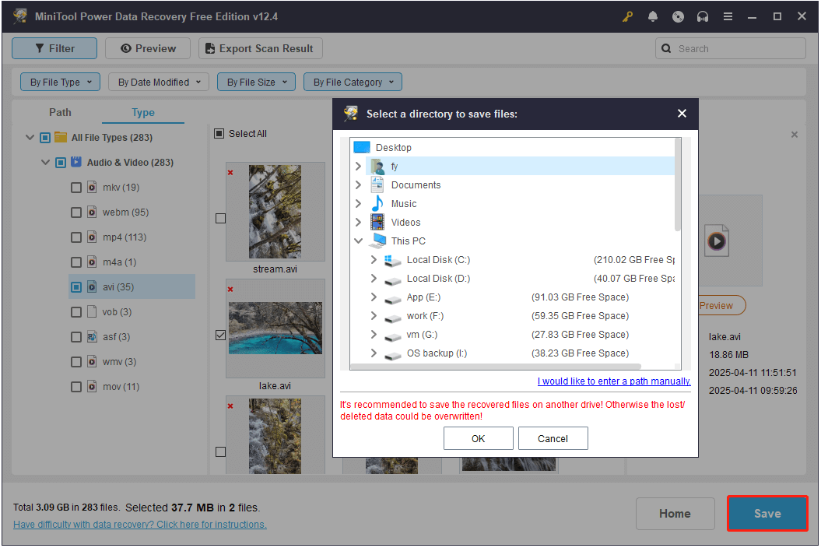The width and height of the screenshot is (821, 548).
Task: Open the By Date Modified dropdown
Action: click(159, 82)
